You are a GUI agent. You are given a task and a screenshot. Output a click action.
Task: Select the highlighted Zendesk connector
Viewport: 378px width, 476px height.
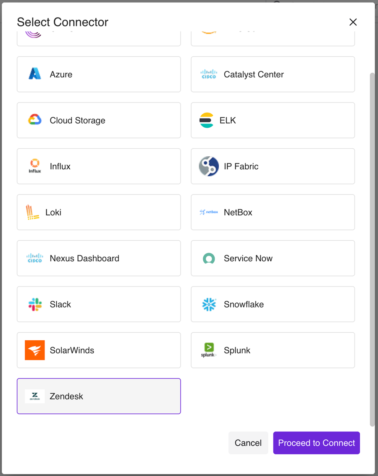pos(99,396)
